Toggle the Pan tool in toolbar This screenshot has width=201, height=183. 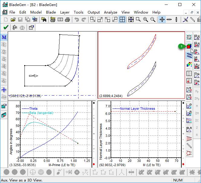[162, 20]
